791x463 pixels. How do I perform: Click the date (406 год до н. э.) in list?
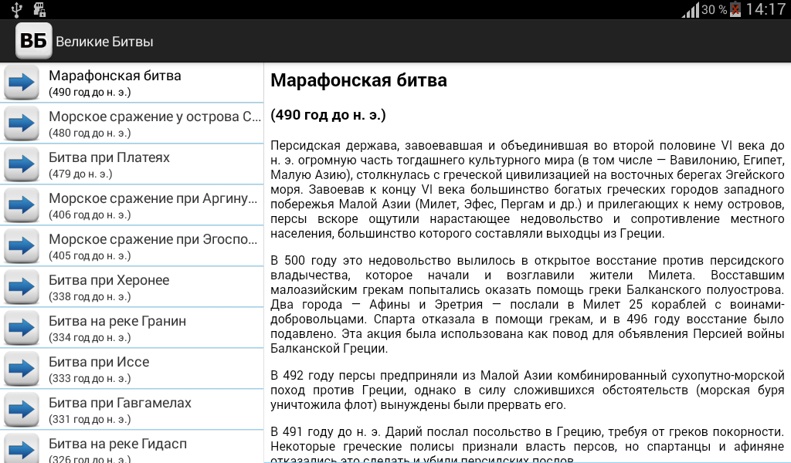[90, 215]
